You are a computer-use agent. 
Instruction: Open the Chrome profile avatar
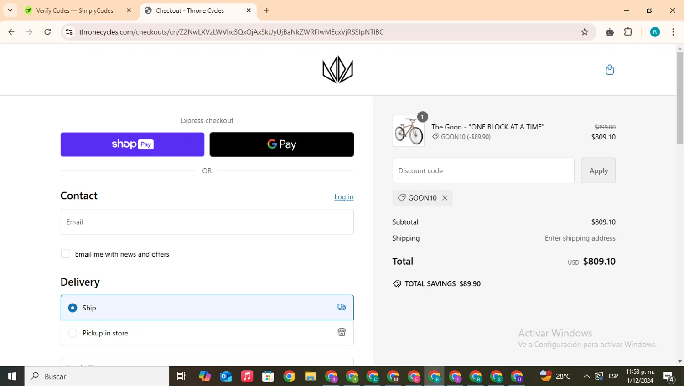[655, 32]
